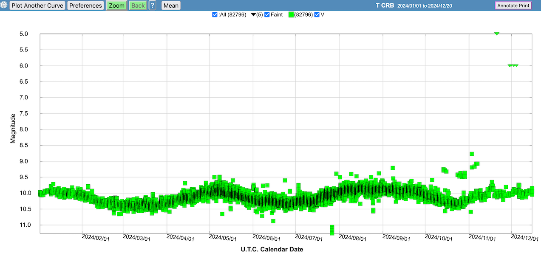Activate the Zoom mode button
The image size is (544, 256).
pyautogui.click(x=116, y=6)
